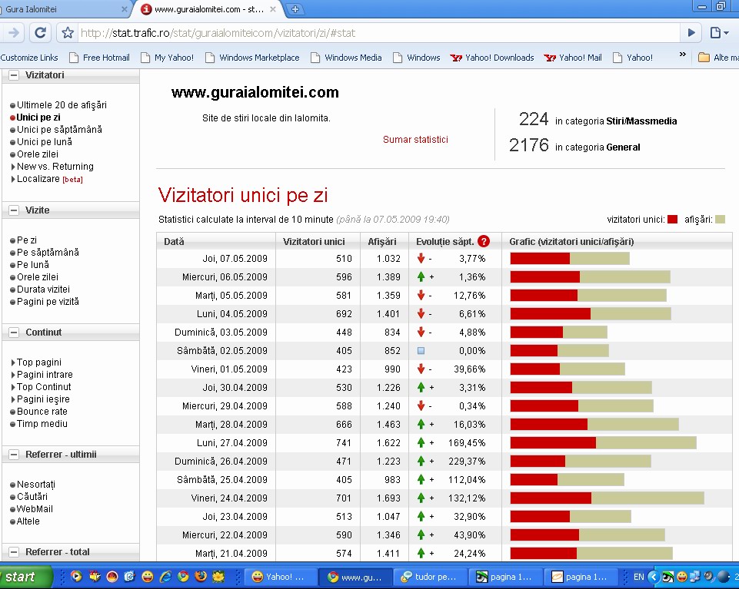Open Yahoo! Mail from the bookmarks bar
Viewport: 739px width, 589px height.
(x=573, y=58)
